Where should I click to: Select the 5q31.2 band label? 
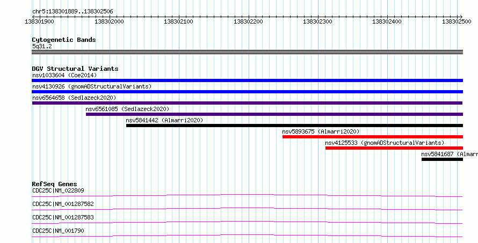pyautogui.click(x=42, y=46)
